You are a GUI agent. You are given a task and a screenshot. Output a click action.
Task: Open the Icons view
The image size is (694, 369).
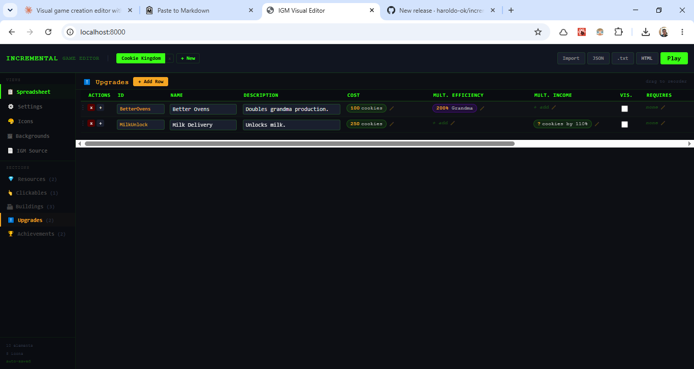38,121
